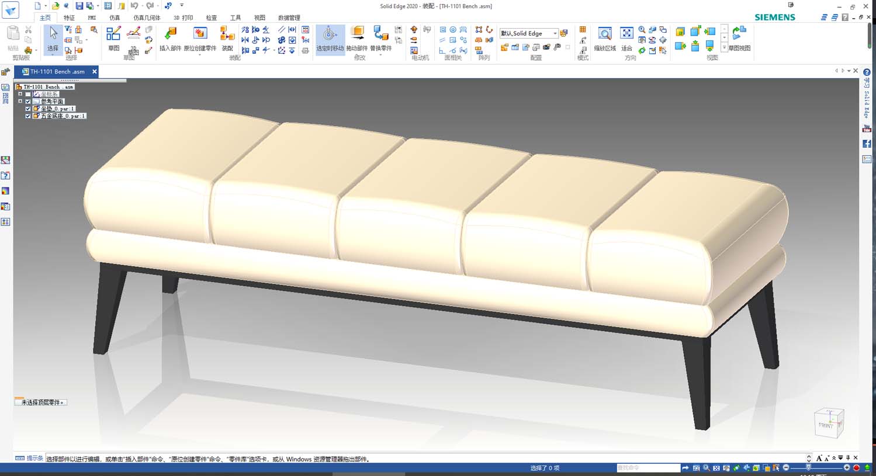Open the 3D 打印 ribbon tab

point(183,18)
